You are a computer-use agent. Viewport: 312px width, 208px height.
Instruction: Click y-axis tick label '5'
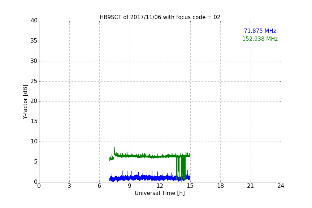point(36,162)
